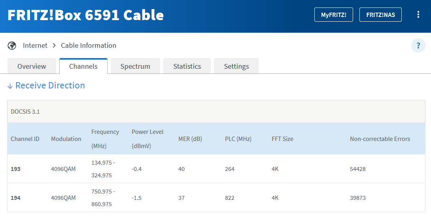The width and height of the screenshot is (431, 216).
Task: Click the blue help question mark icon
Action: 418,46
